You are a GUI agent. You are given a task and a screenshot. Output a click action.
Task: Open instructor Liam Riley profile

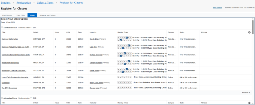coord(93,47)
